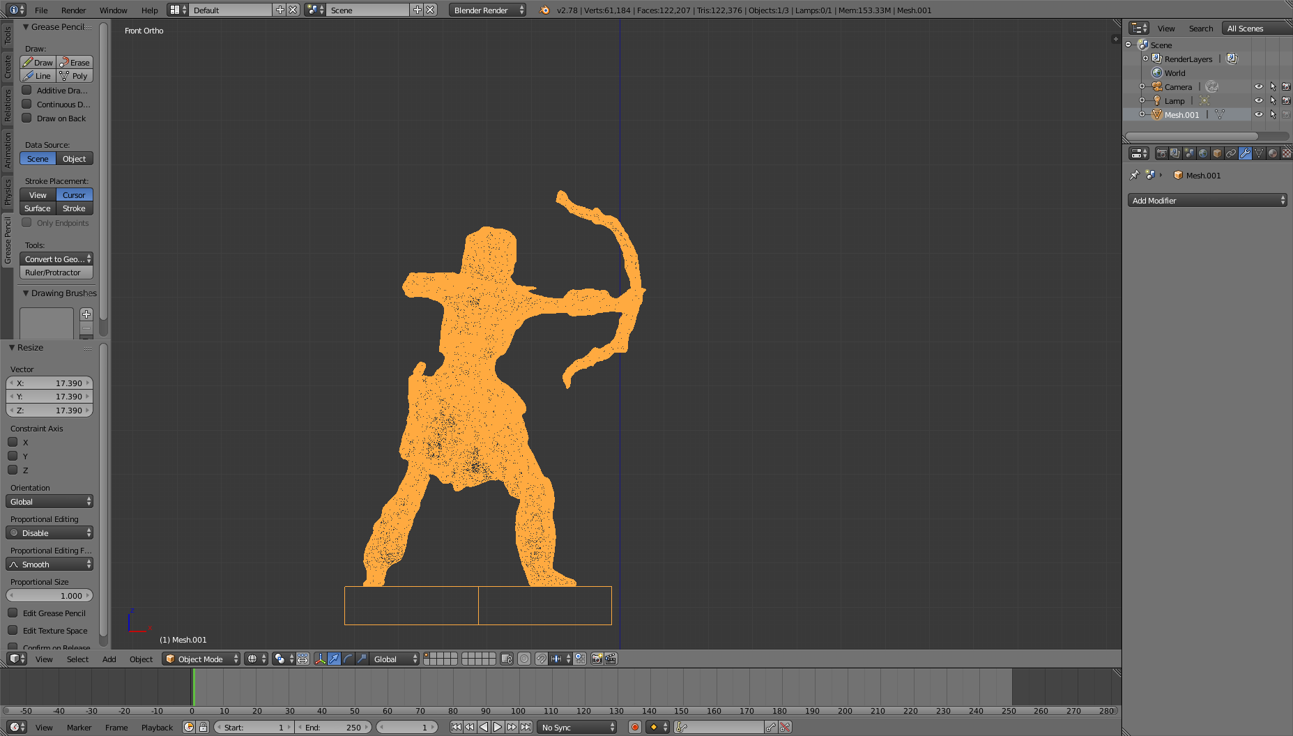Viewport: 1293px width, 736px height.
Task: Jump to the last frame button
Action: (526, 727)
